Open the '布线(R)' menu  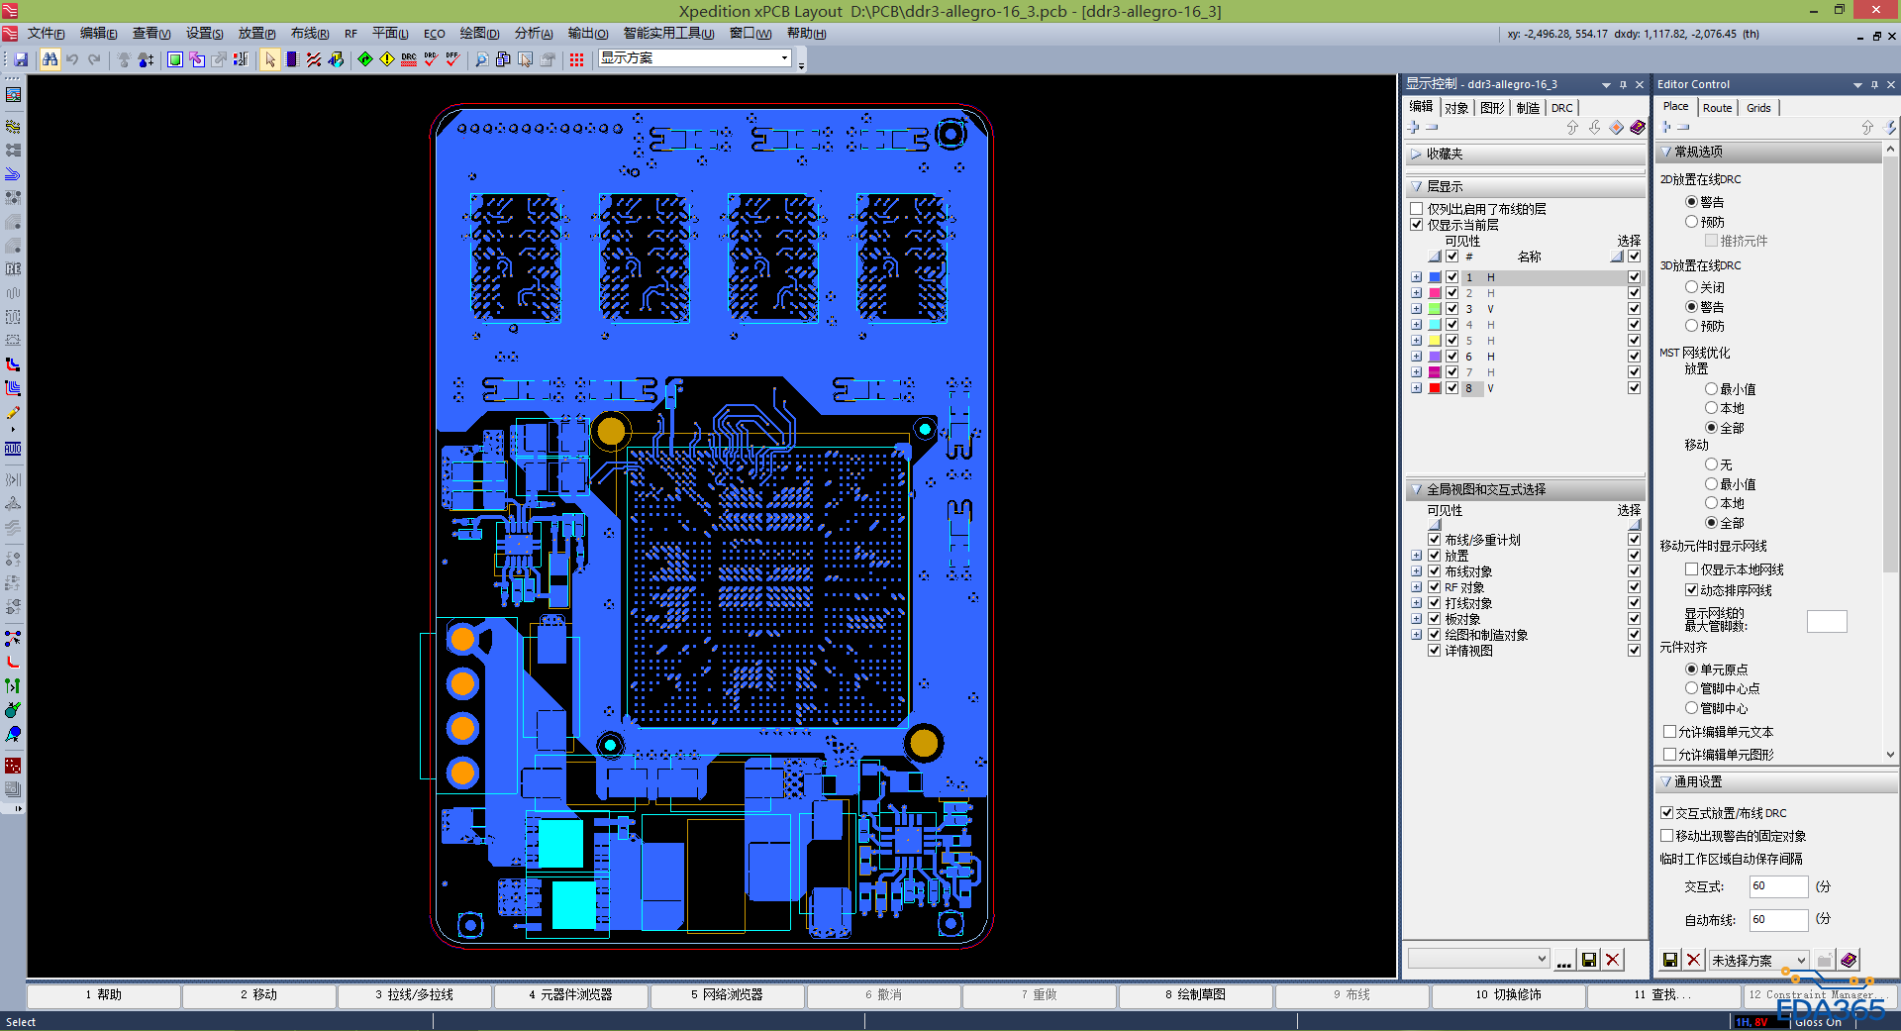click(x=310, y=34)
